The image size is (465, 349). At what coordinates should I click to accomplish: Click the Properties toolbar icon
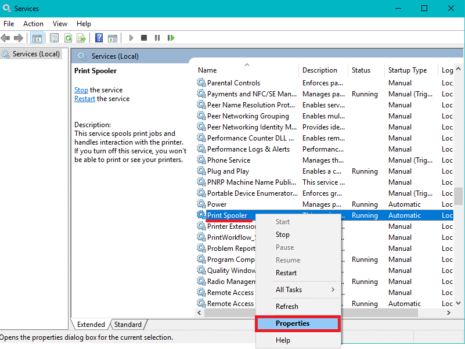[x=54, y=38]
